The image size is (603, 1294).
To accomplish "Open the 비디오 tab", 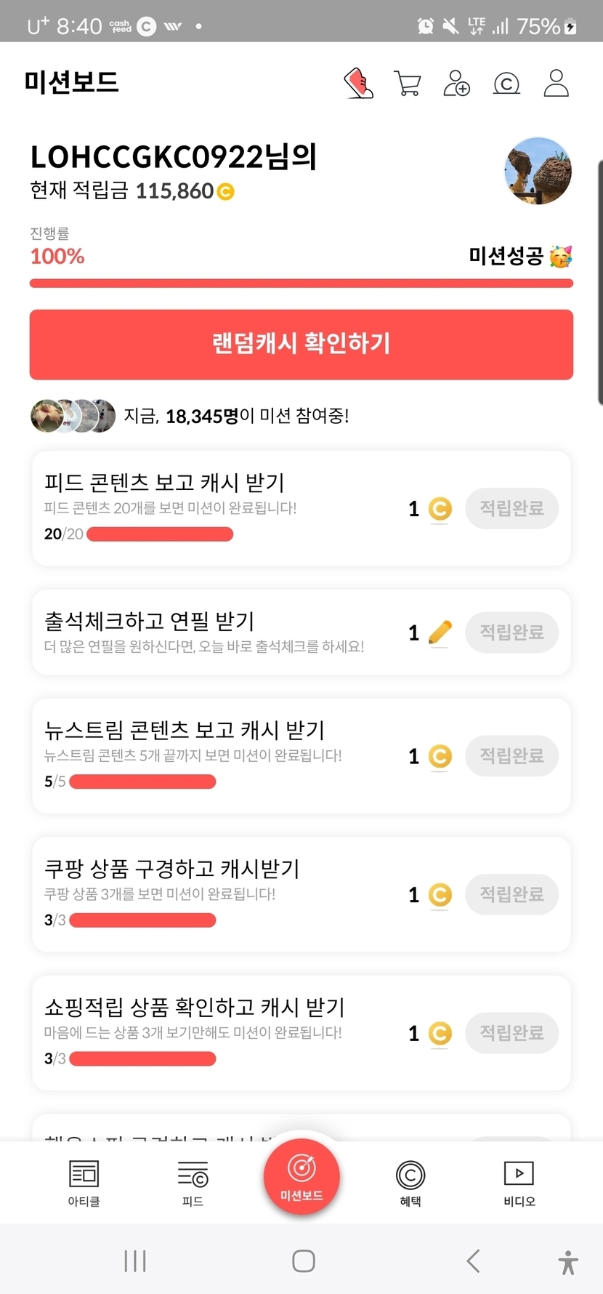I will 519,1183.
